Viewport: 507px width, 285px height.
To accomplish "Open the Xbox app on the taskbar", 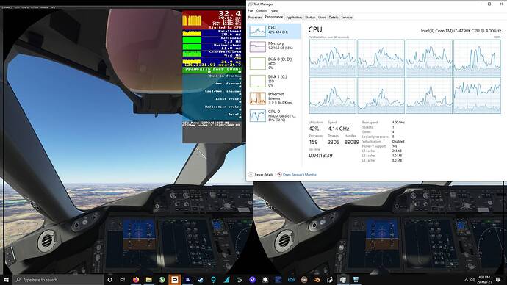I will pyautogui.click(x=162, y=280).
